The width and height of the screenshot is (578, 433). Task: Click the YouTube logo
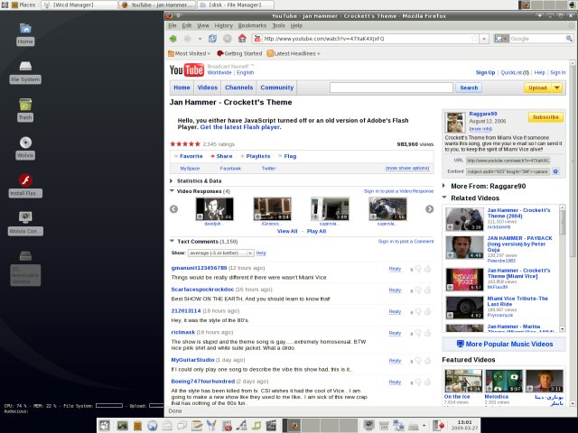187,70
